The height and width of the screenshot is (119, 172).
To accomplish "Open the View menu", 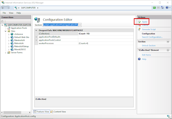I will pos(11,13).
